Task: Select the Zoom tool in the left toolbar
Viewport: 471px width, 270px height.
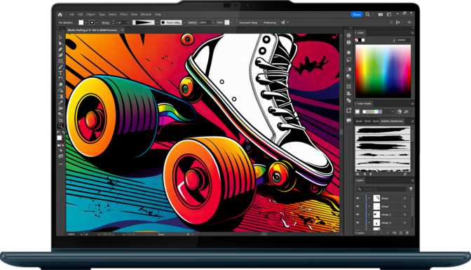Action: click(x=60, y=126)
